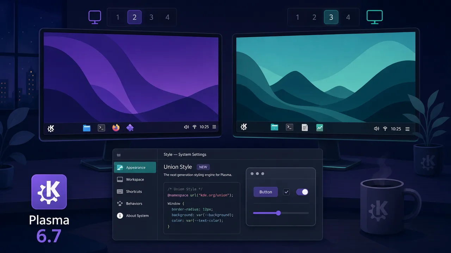451x253 pixels.
Task: Click the next generation styling engine description
Action: pos(198,175)
